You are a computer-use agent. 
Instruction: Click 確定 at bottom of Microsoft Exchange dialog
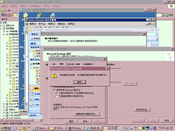click(x=71, y=121)
